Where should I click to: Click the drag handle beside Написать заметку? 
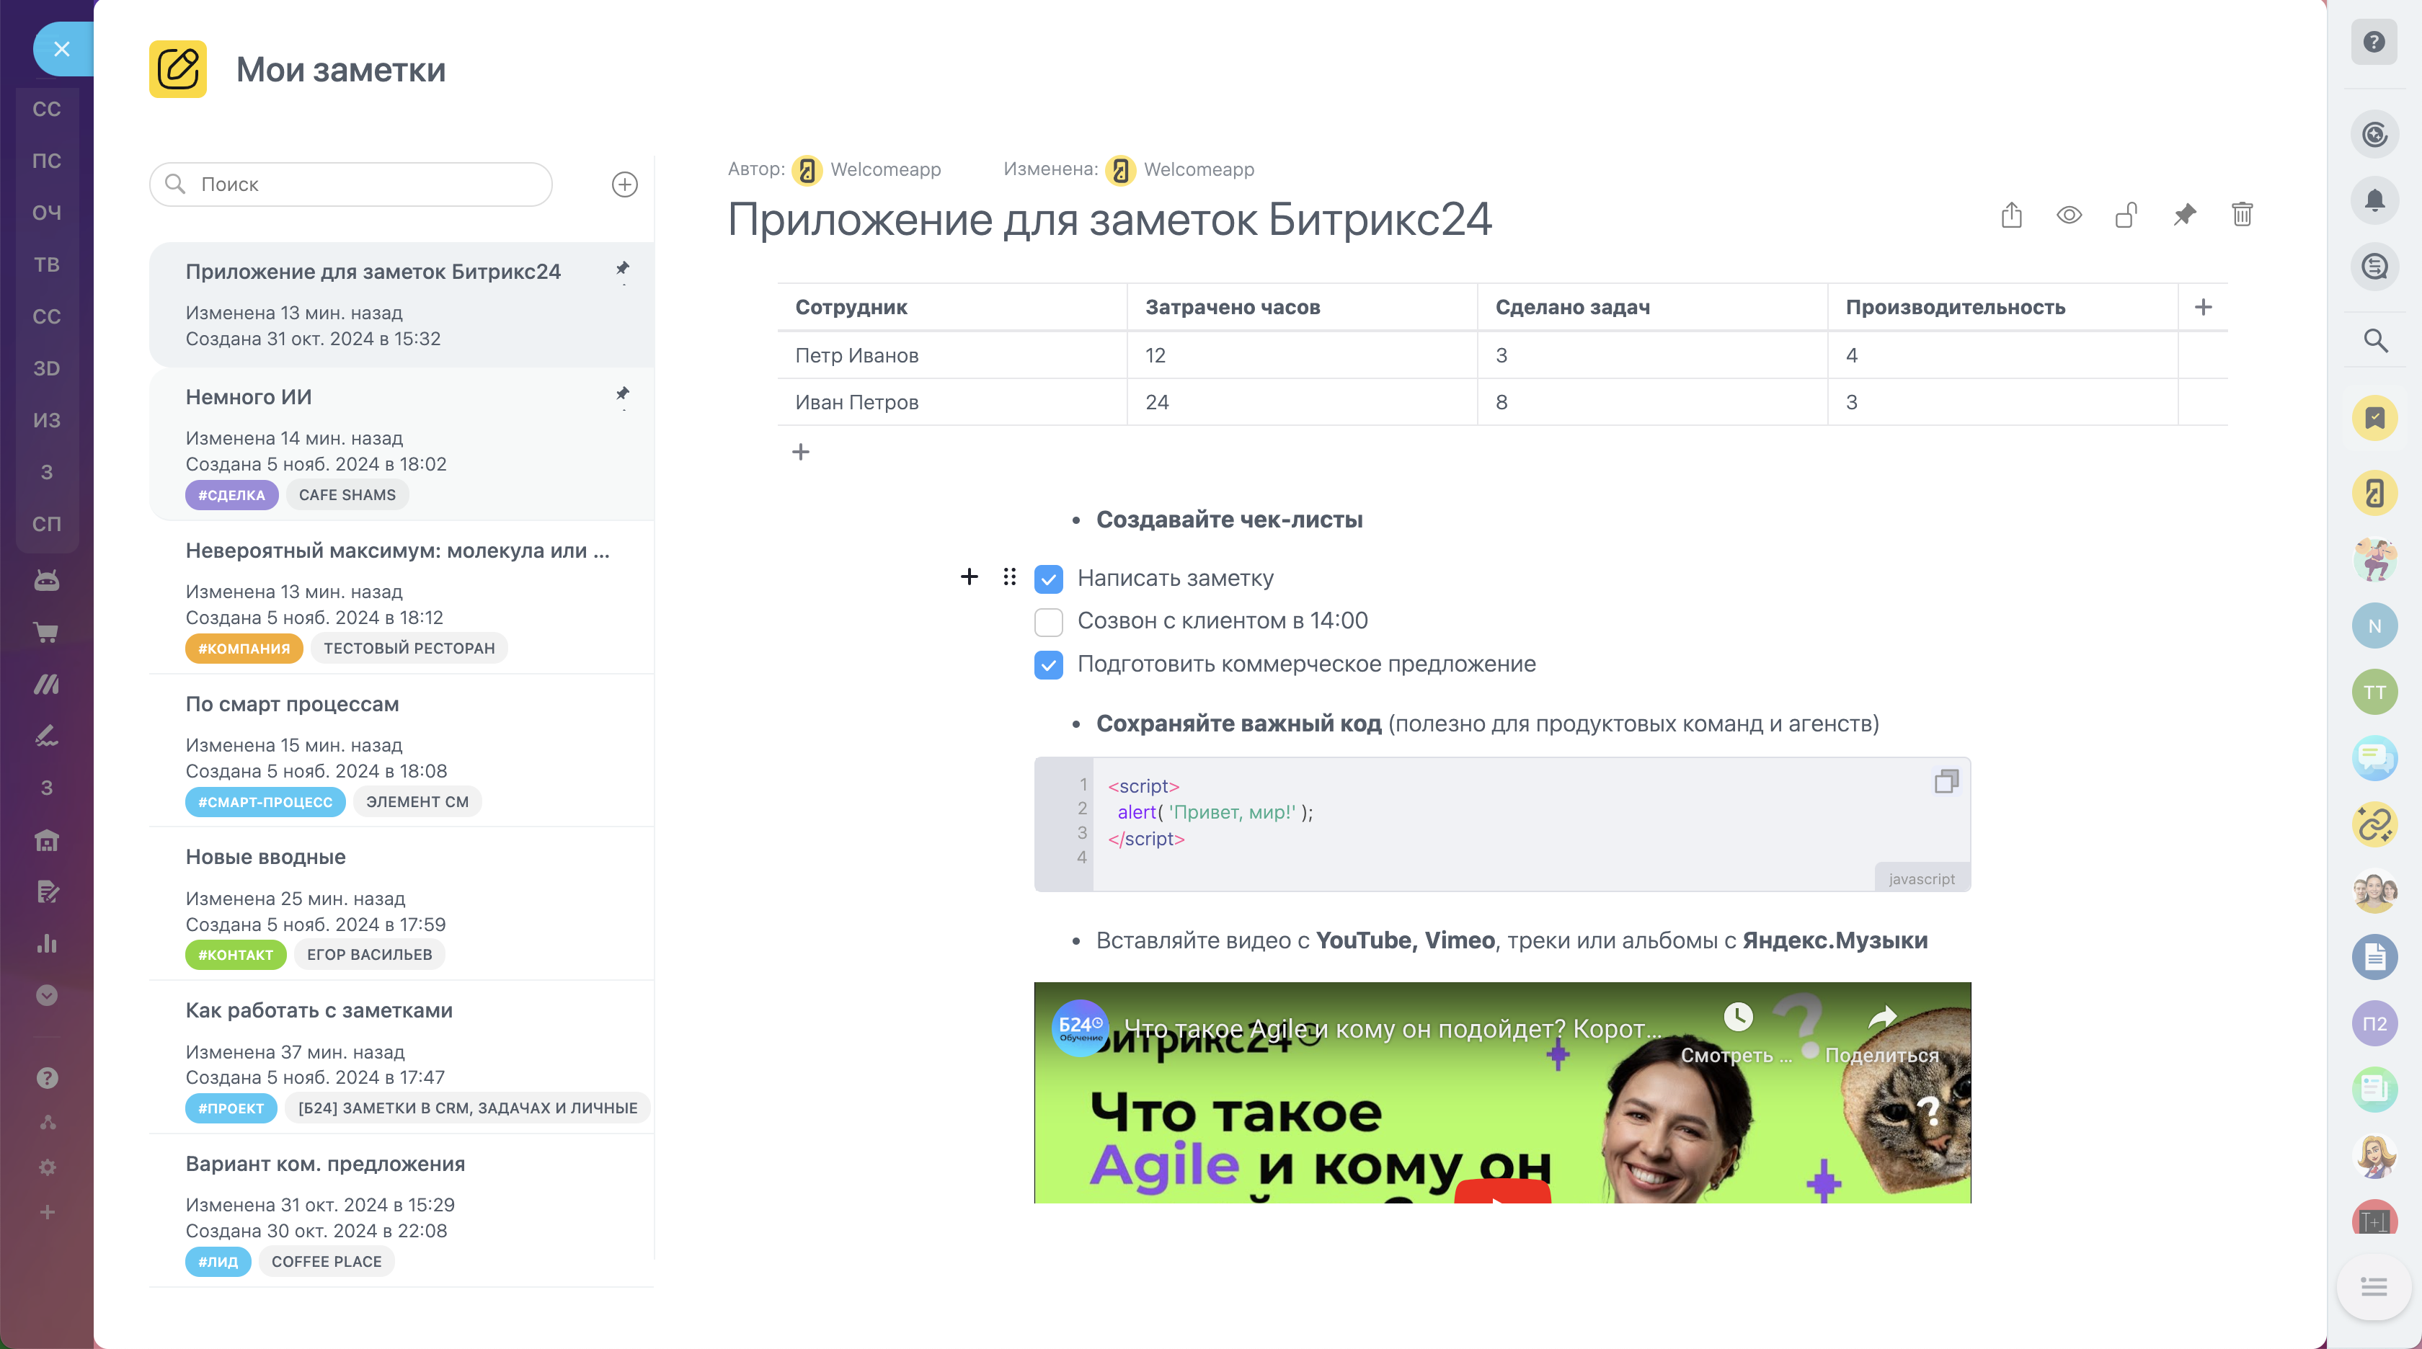tap(1009, 577)
